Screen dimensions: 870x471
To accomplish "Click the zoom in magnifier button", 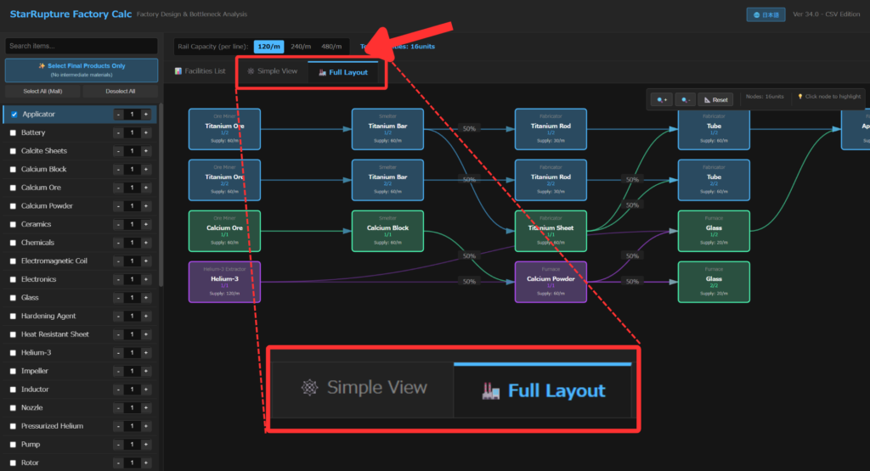I will point(663,99).
